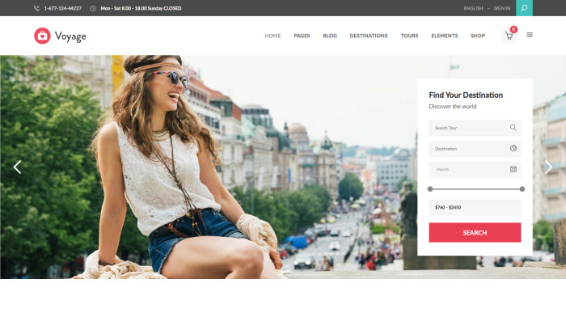Image resolution: width=566 pixels, height=309 pixels.
Task: Open the hamburger side menu icon
Action: coord(530,35)
